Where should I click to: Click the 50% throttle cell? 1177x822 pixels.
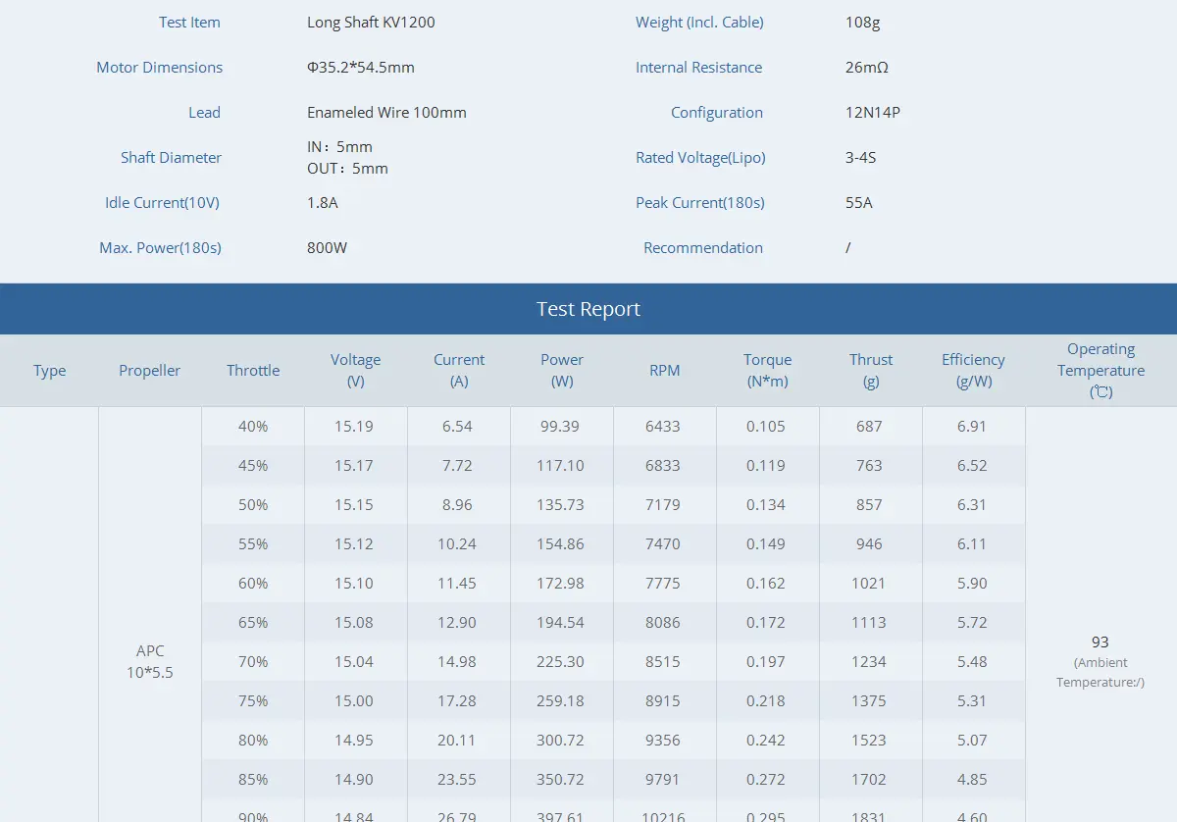(x=253, y=504)
